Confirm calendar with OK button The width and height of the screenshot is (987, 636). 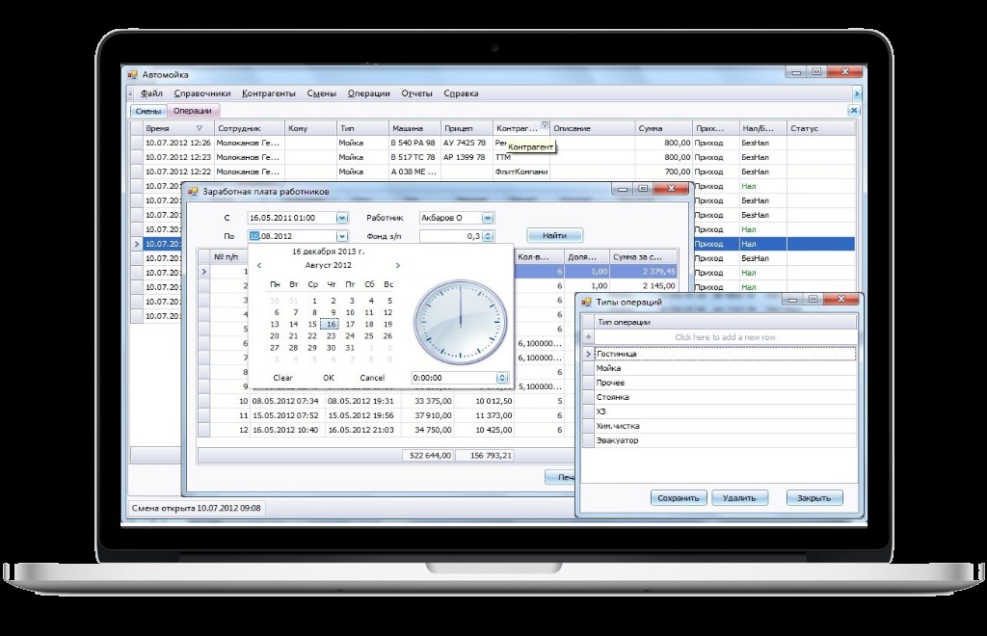pyautogui.click(x=329, y=378)
